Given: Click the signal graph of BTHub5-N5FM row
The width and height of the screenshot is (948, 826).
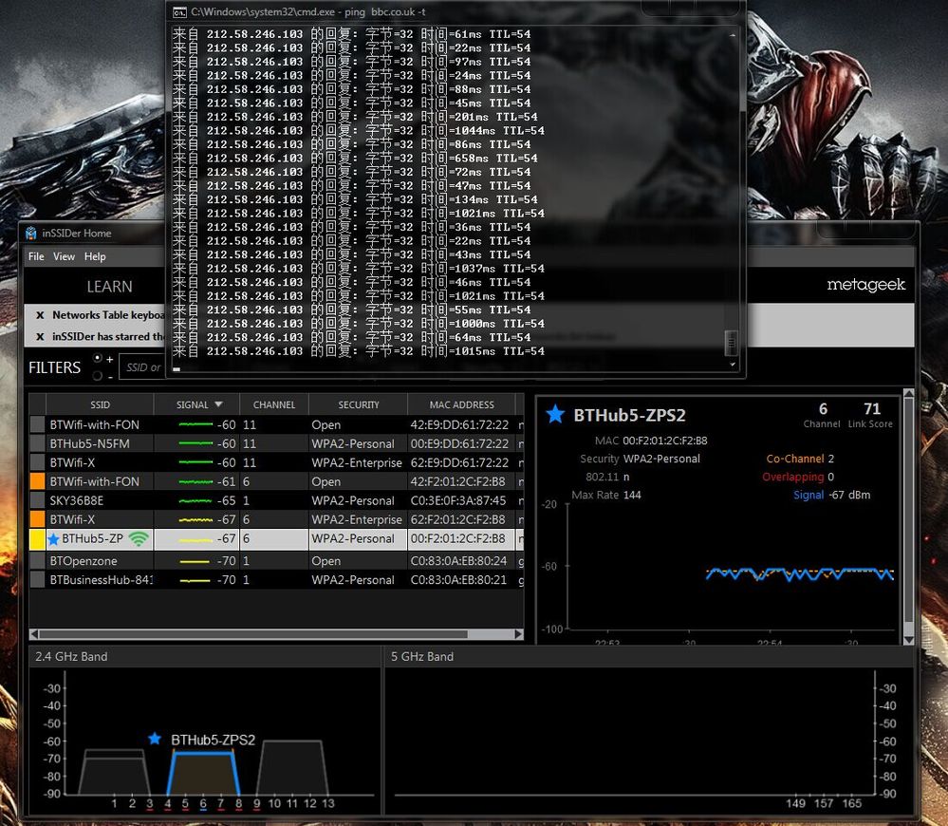Looking at the screenshot, I should [195, 443].
